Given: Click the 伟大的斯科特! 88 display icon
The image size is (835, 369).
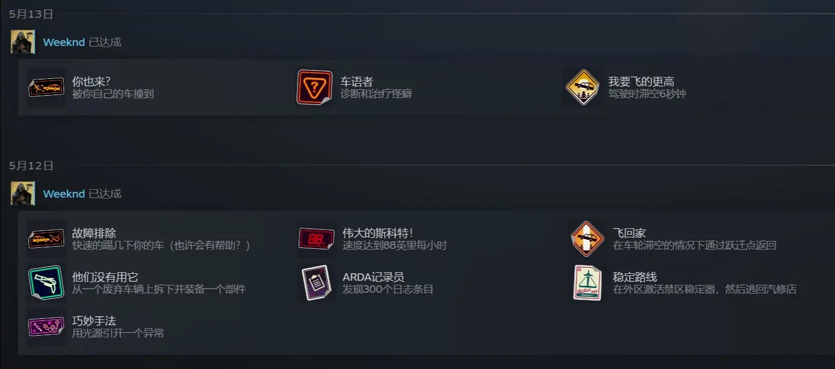Looking at the screenshot, I should [x=316, y=239].
